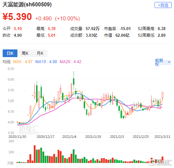Click stock title 天富能源(sh600509)
The width and height of the screenshot is (174, 168).
pos(27,5)
